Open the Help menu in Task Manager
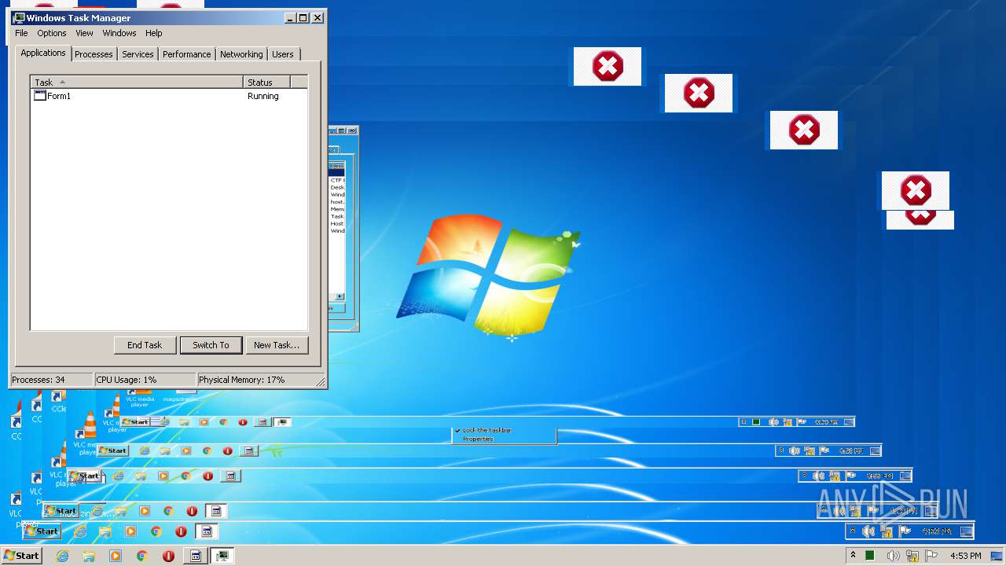 (x=154, y=33)
